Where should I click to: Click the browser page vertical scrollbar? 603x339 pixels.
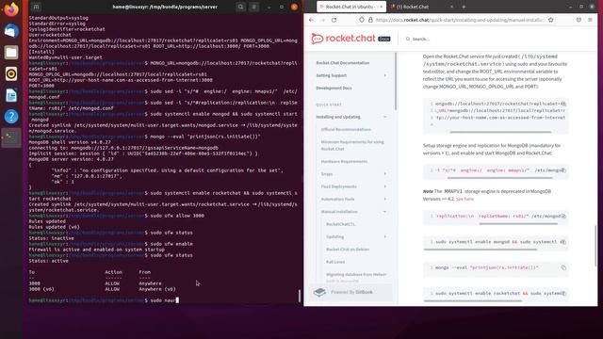click(x=595, y=246)
